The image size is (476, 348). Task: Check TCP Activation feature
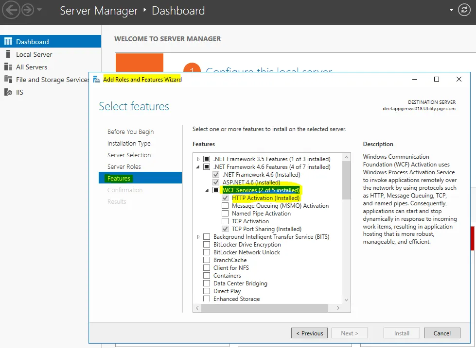225,221
